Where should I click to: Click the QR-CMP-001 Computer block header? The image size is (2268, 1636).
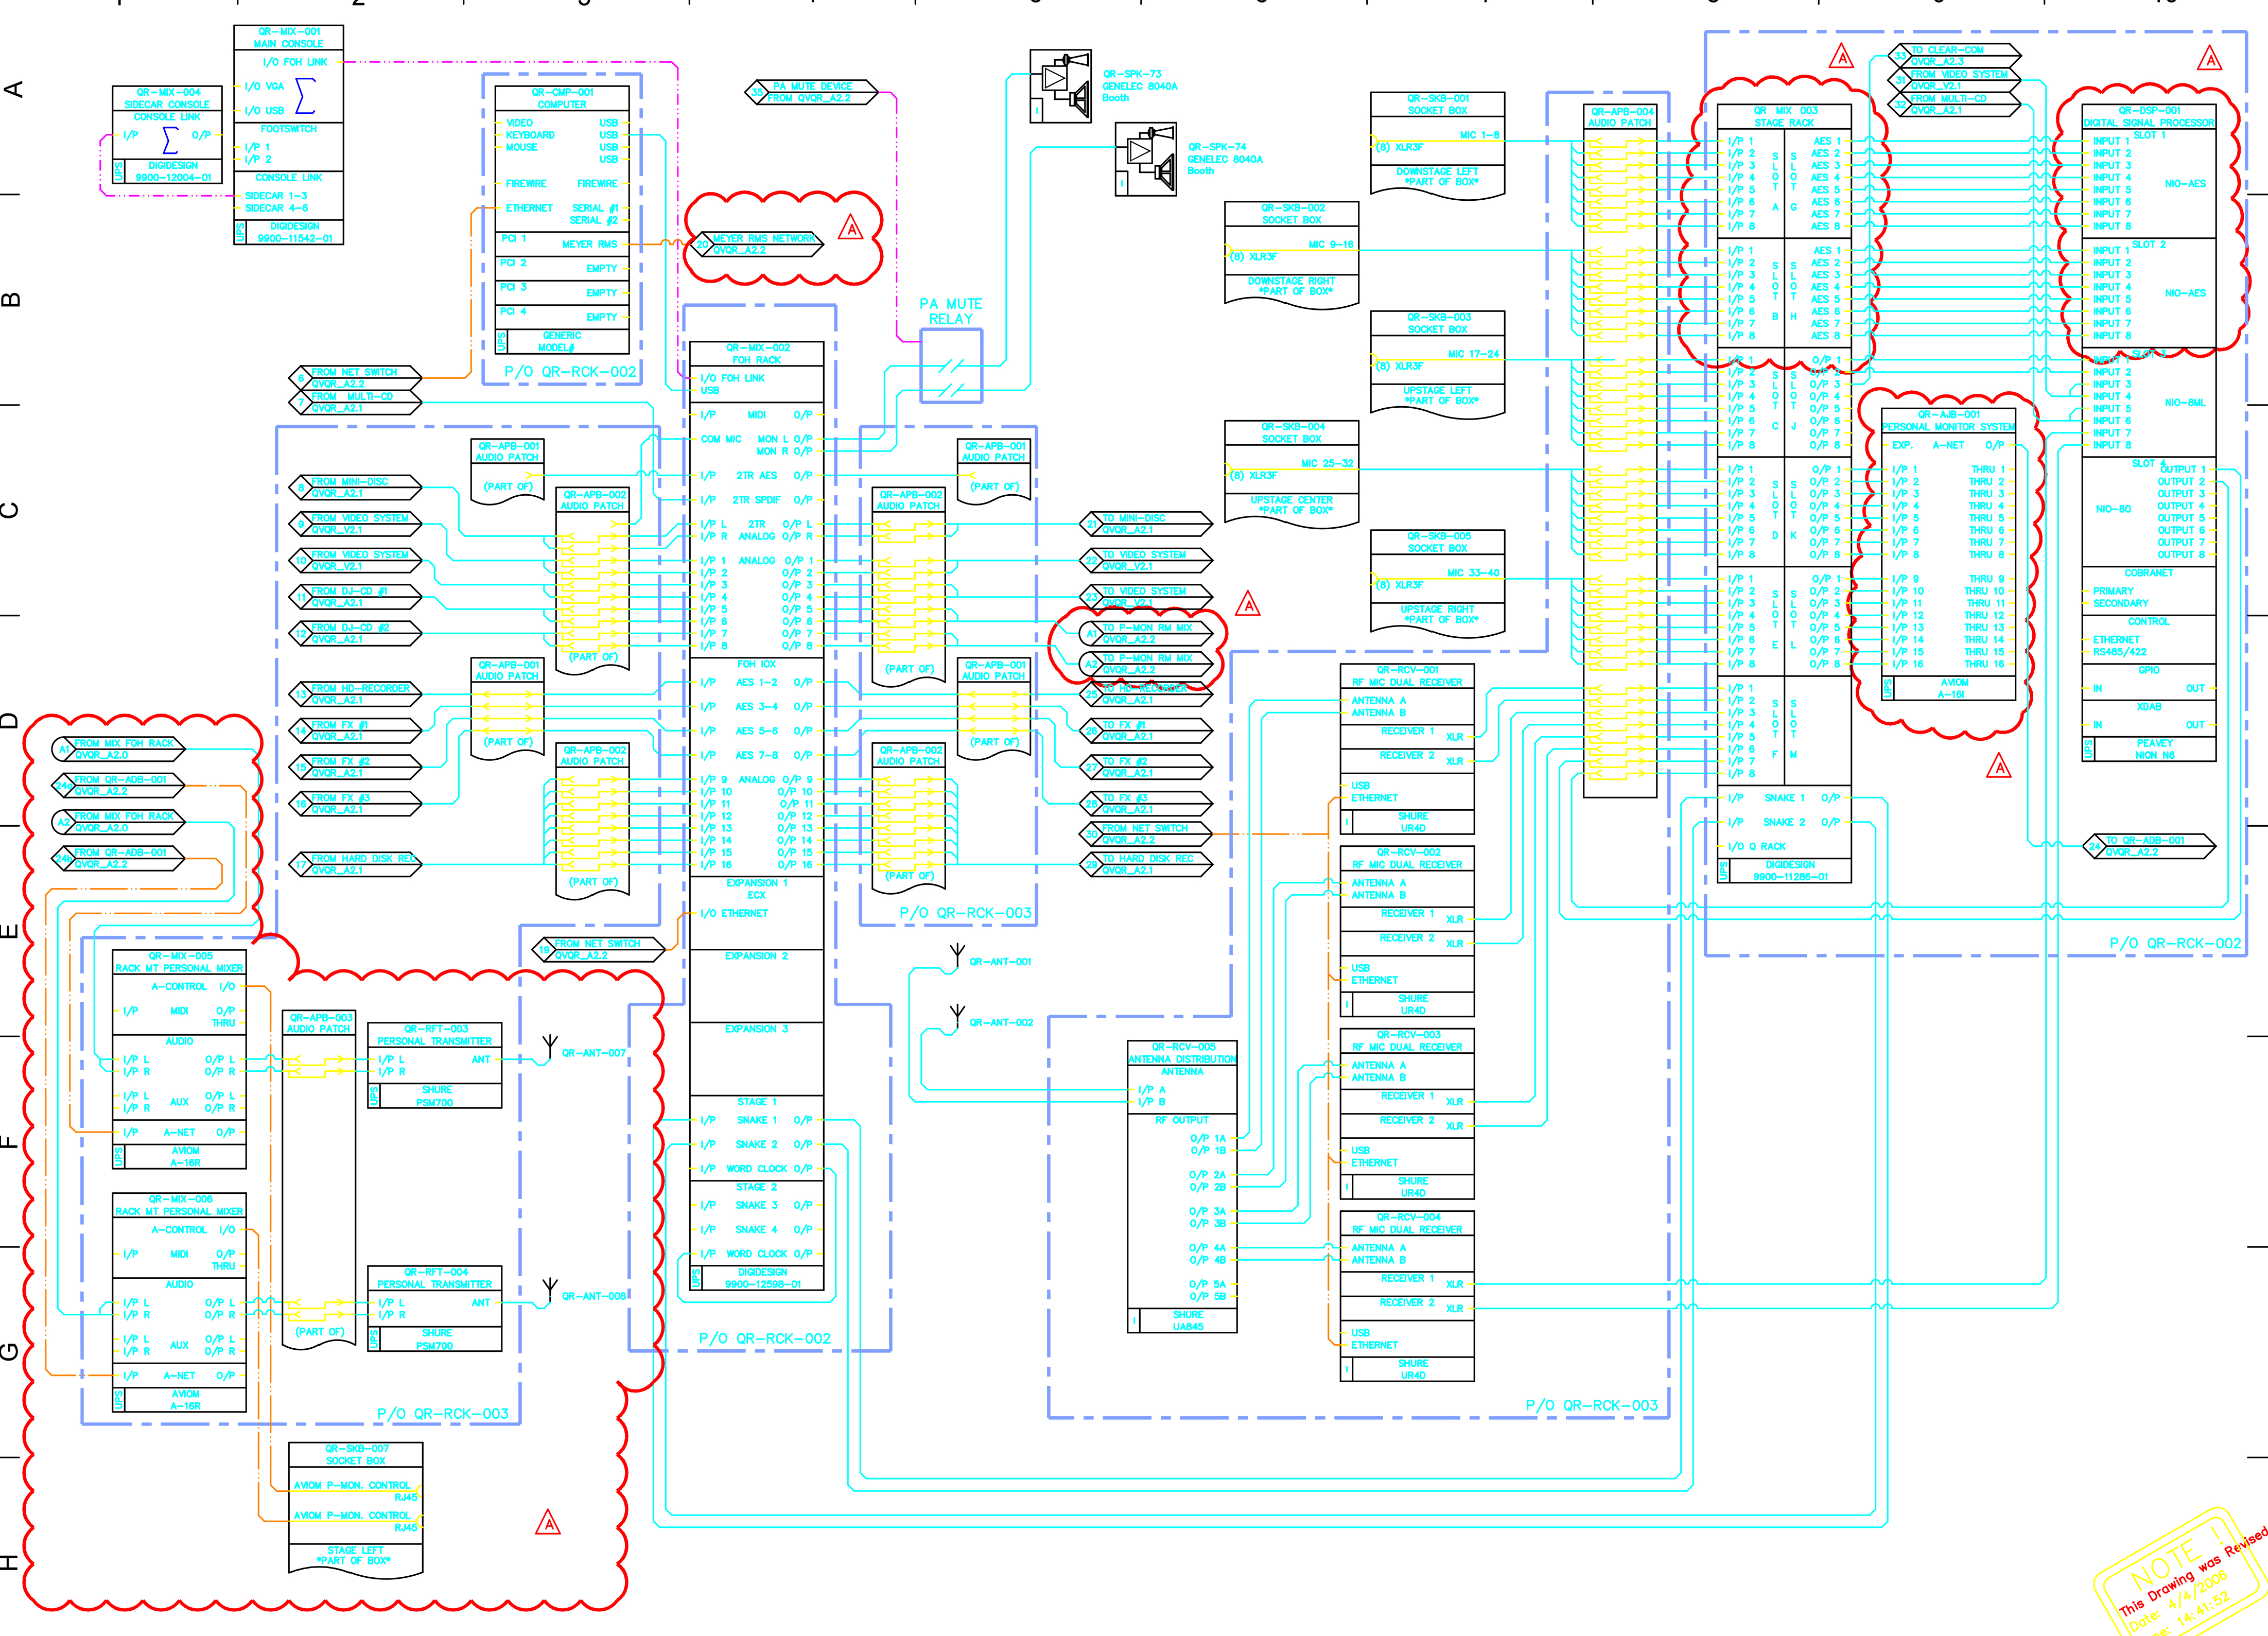(562, 98)
